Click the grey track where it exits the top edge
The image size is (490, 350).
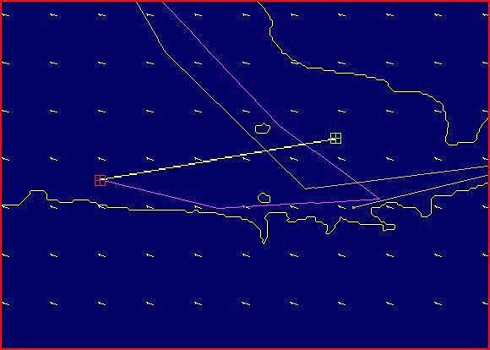(x=137, y=3)
